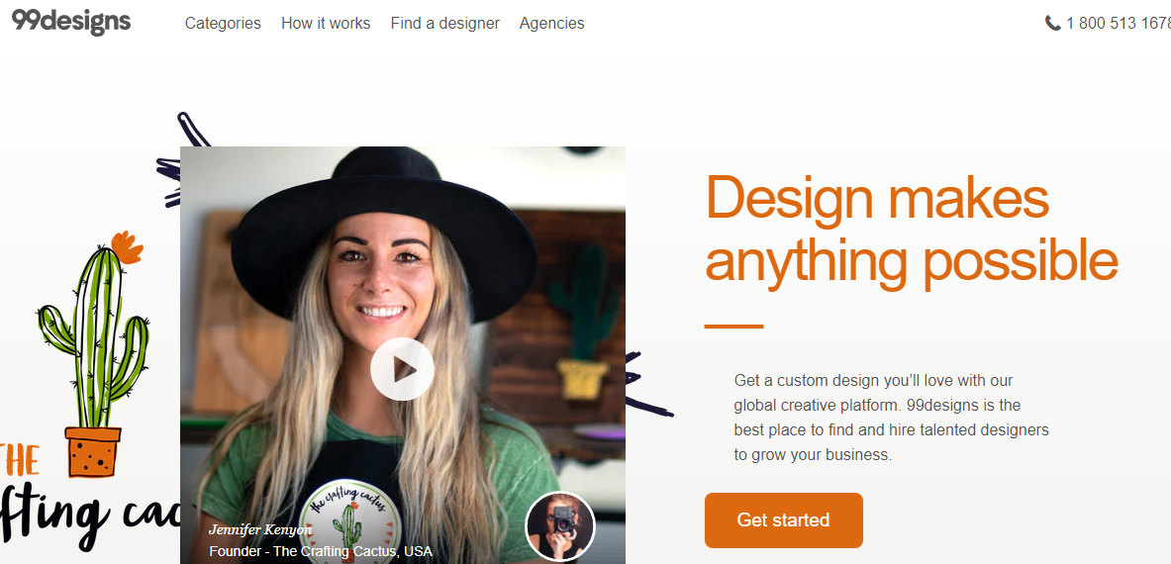The width and height of the screenshot is (1171, 564).
Task: Open the Categories menu
Action: pyautogui.click(x=223, y=23)
